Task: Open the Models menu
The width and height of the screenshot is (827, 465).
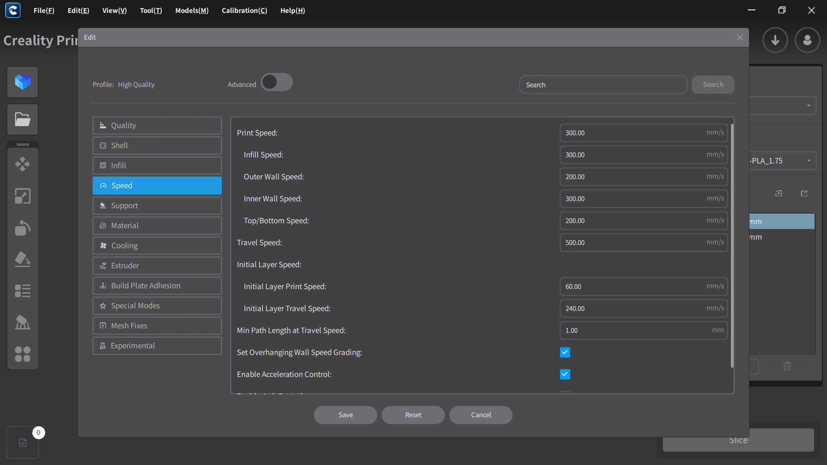Action: pos(192,10)
